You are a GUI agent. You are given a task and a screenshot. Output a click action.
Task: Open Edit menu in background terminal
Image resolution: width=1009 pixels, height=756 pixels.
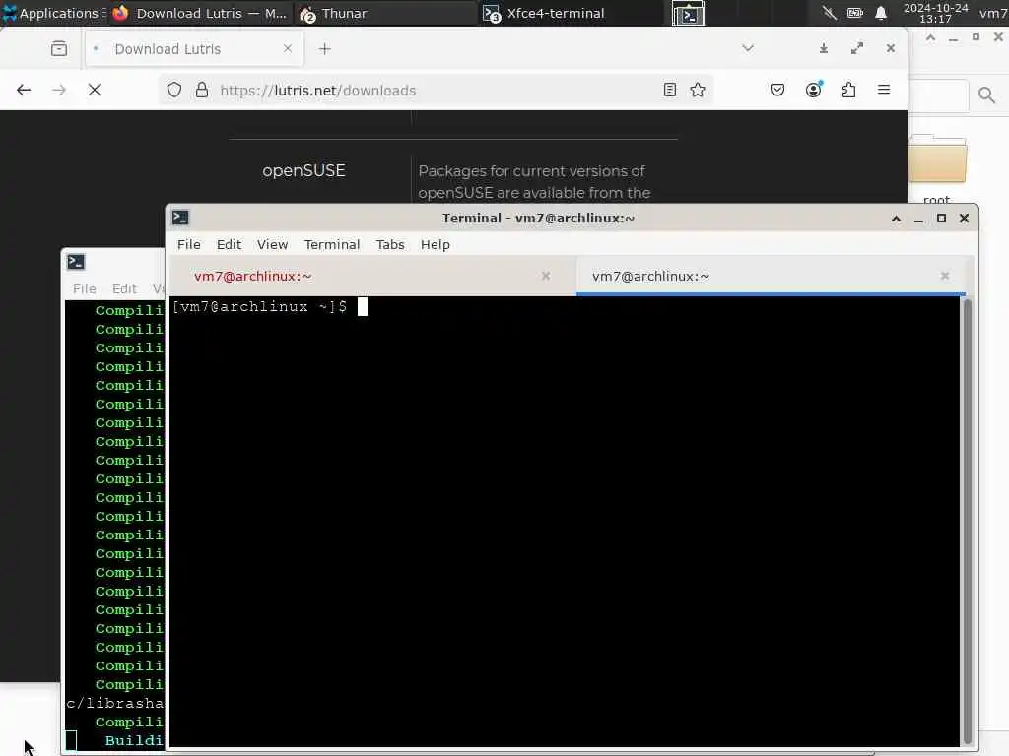click(x=124, y=288)
